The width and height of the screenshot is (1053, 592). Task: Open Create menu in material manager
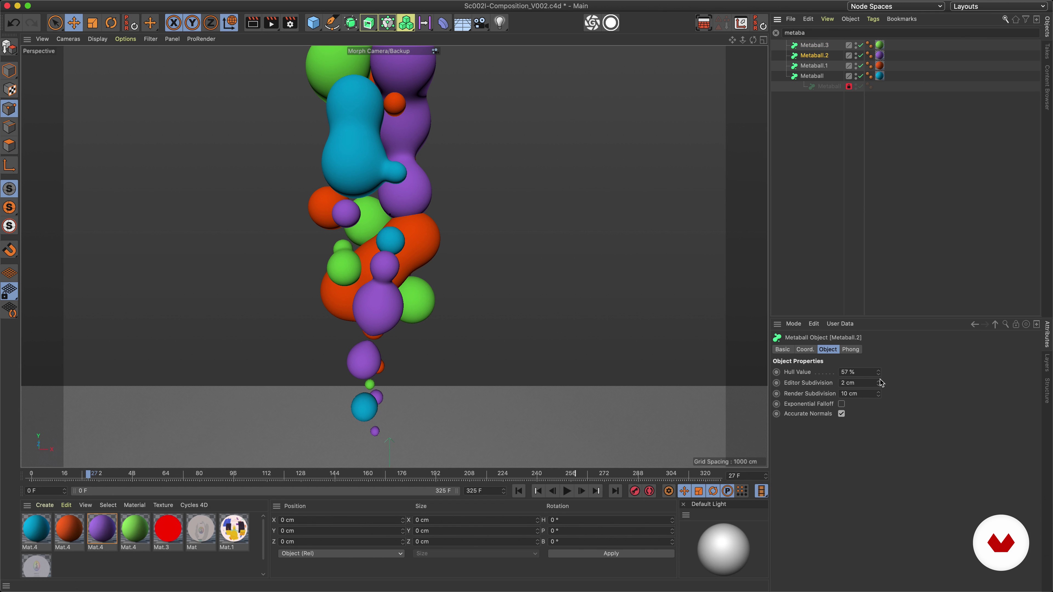(x=44, y=505)
